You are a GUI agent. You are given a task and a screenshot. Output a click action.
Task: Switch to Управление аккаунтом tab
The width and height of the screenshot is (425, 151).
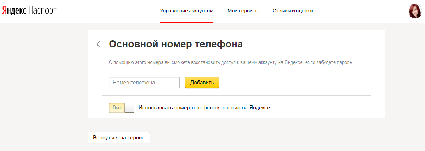pos(186,11)
